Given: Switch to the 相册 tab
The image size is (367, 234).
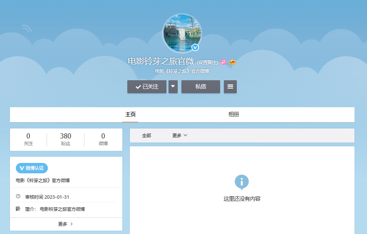Looking at the screenshot, I should click(234, 114).
